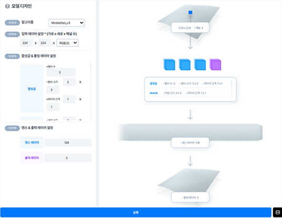Click the bneck row in the summary card

click(x=187, y=93)
